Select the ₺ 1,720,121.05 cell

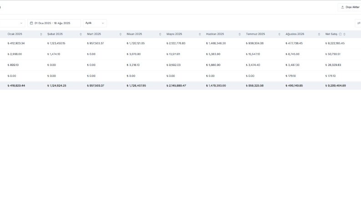coord(136,43)
